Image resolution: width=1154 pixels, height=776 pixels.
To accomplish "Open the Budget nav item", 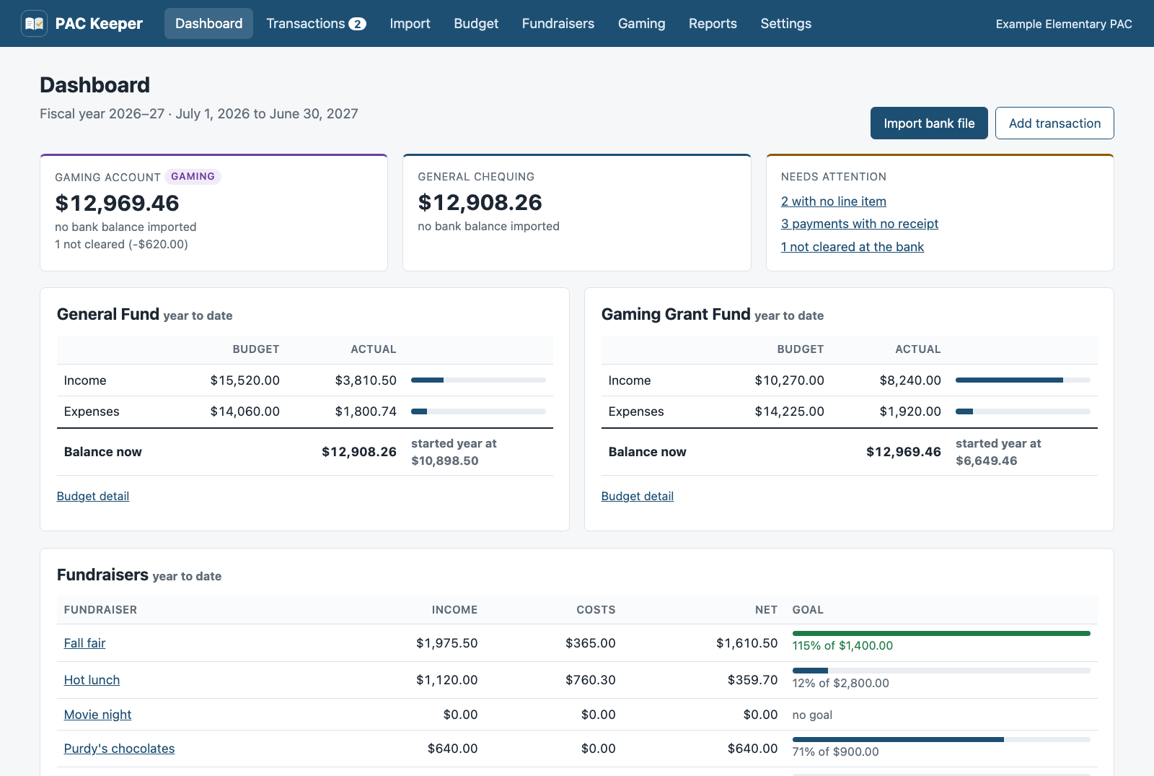I will (x=476, y=24).
